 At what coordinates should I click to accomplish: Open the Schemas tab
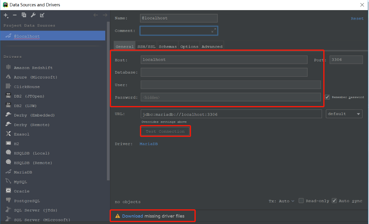point(167,46)
